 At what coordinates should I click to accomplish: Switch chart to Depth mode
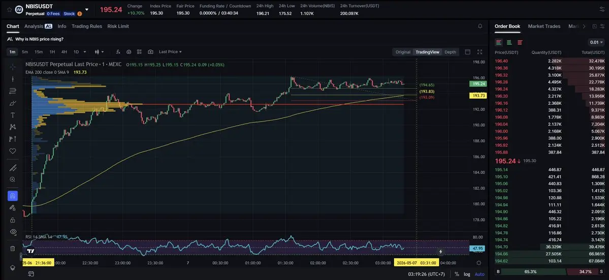450,52
